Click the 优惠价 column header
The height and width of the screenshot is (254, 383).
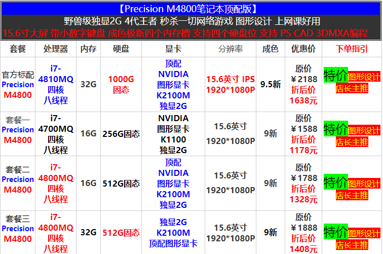click(x=303, y=49)
